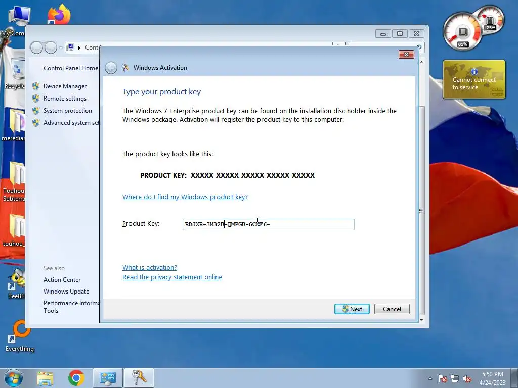Click into the Product Key input field

pos(268,224)
